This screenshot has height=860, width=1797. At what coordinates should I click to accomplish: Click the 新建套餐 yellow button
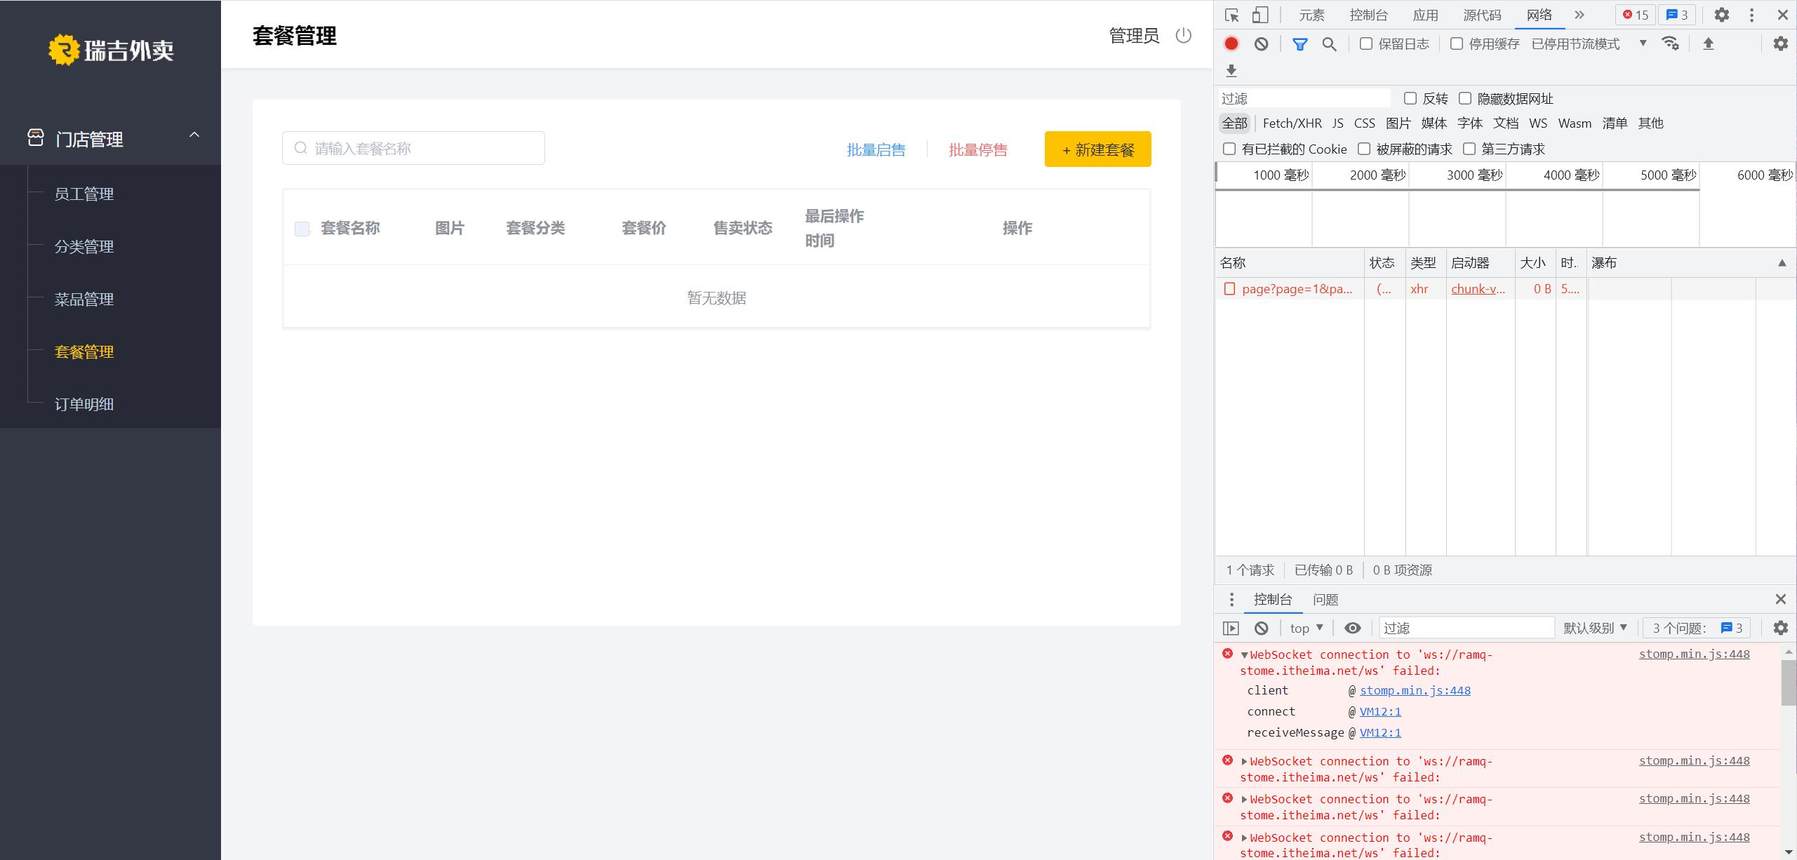[x=1097, y=149]
